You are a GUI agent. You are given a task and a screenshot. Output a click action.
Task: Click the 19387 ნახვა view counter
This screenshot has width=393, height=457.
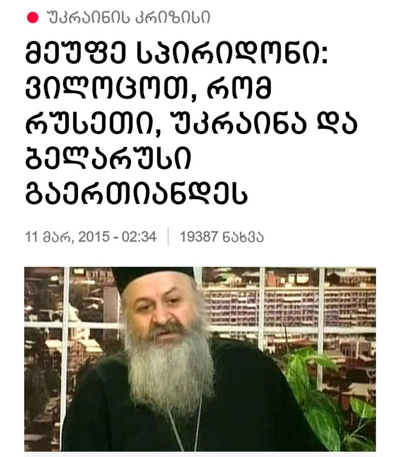[x=222, y=236]
